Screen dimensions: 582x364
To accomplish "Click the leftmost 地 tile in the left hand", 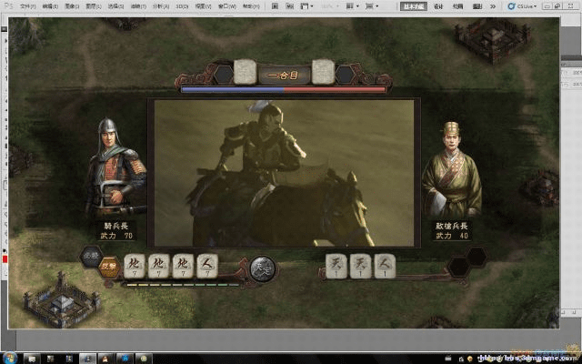I will (133, 265).
